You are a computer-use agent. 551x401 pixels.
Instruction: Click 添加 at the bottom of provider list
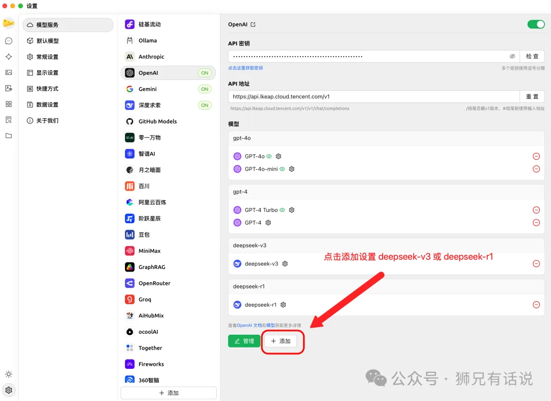click(169, 393)
